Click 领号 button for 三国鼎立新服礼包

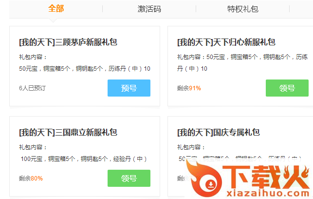pyautogui.click(x=129, y=178)
